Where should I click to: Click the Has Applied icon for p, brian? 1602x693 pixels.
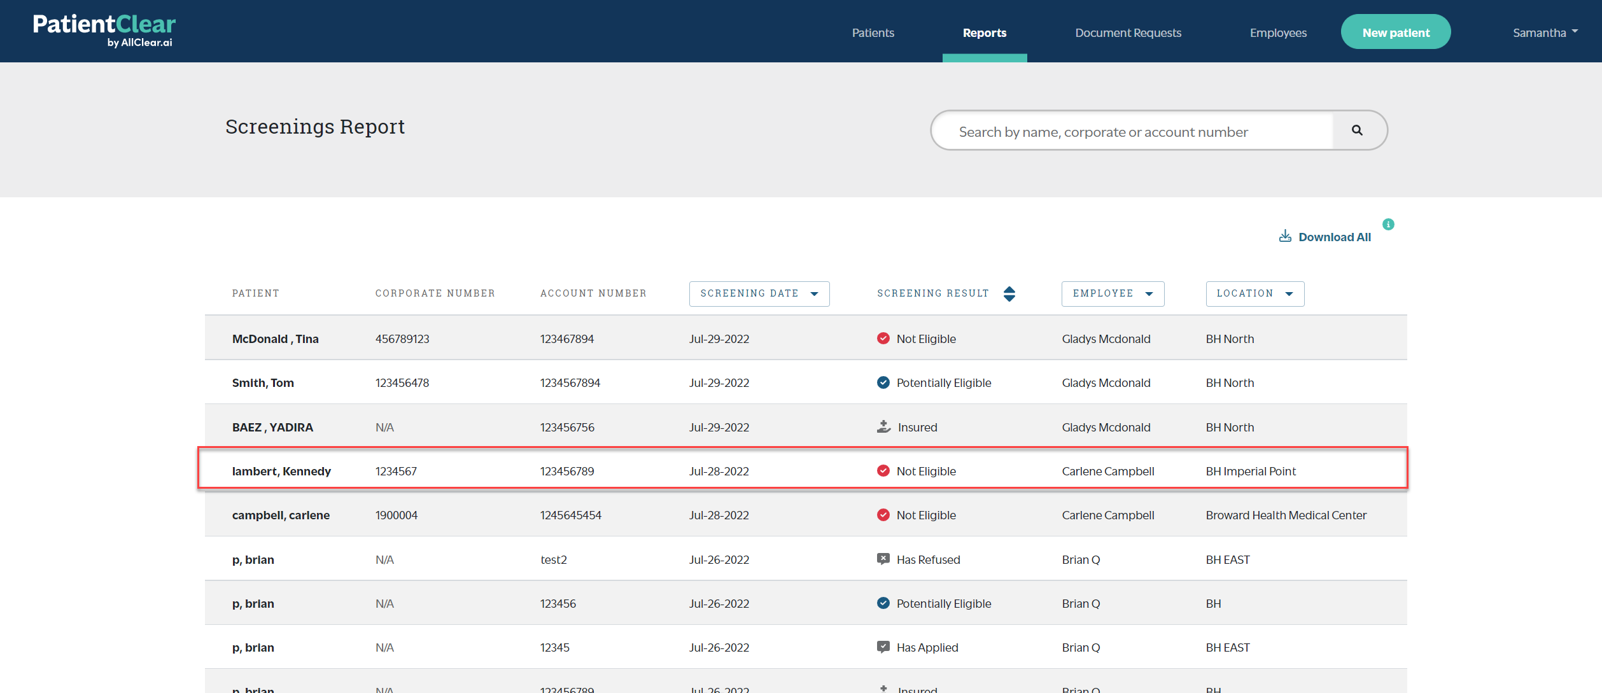[883, 647]
